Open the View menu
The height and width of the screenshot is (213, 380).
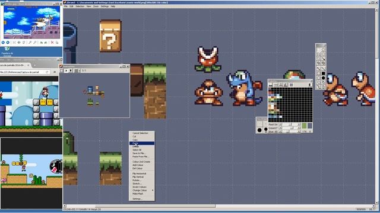[88, 7]
